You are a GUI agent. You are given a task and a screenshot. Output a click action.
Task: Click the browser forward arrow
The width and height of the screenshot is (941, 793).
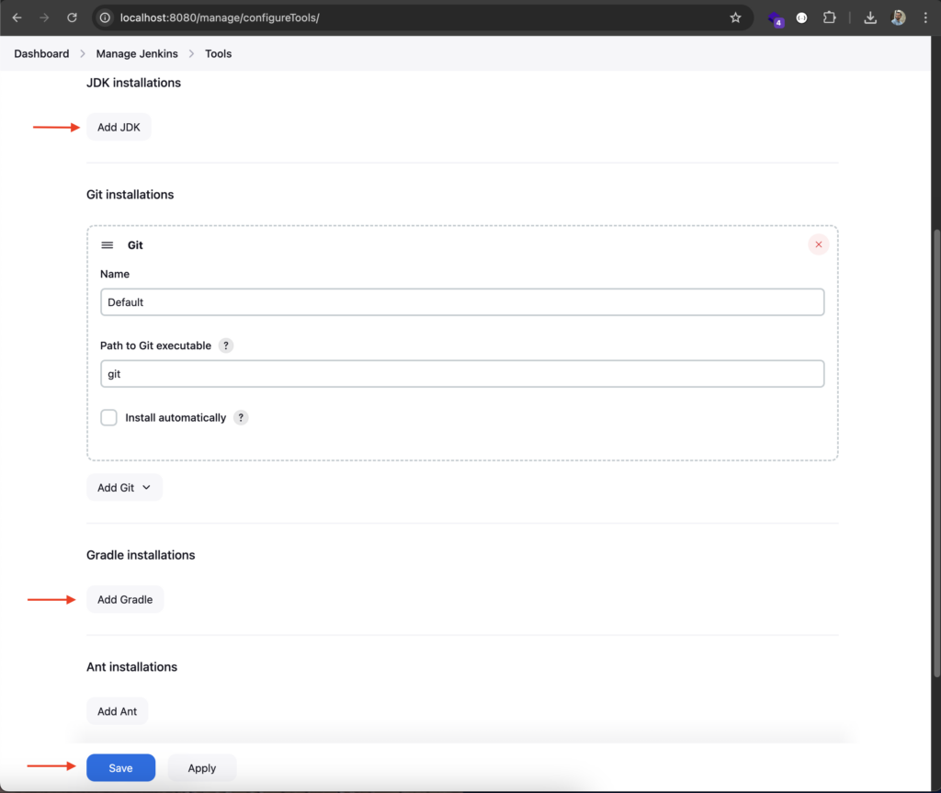coord(44,18)
